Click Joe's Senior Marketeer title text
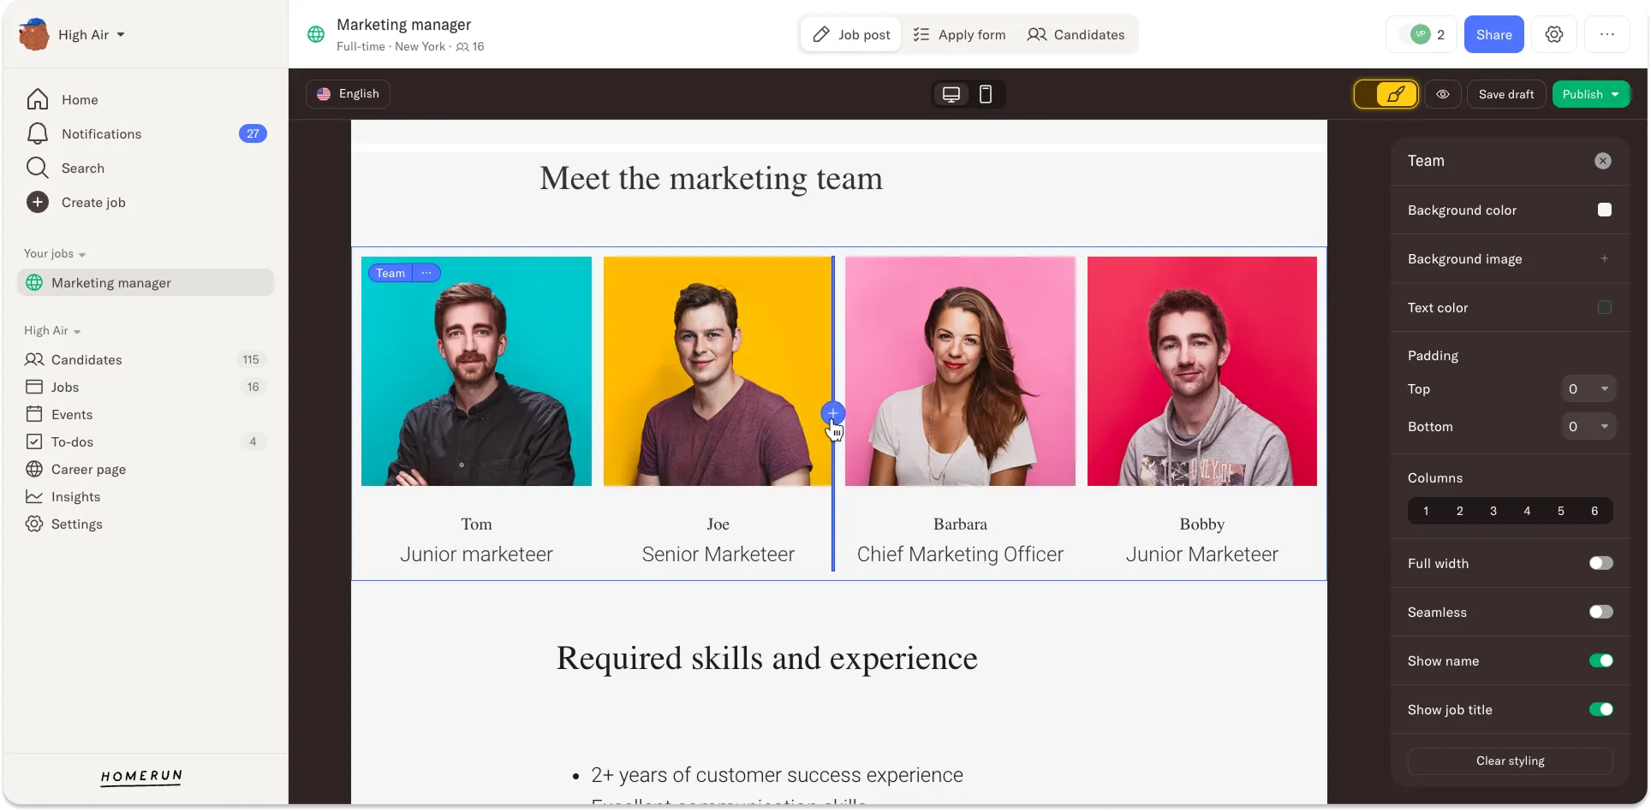The height and width of the screenshot is (811, 1651). (x=718, y=554)
